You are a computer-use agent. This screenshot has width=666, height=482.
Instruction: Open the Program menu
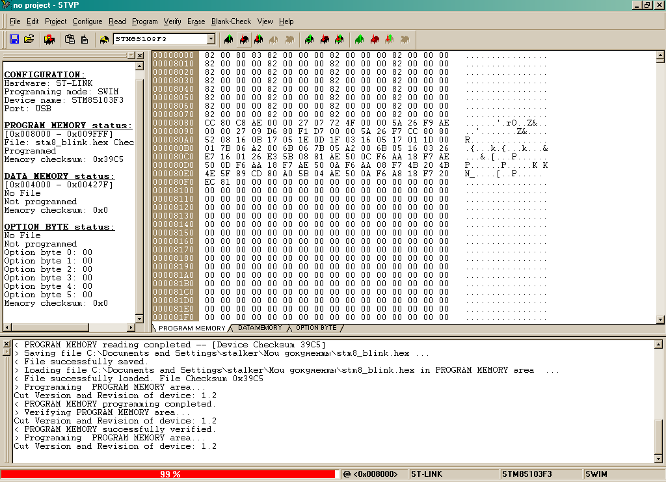pyautogui.click(x=144, y=21)
